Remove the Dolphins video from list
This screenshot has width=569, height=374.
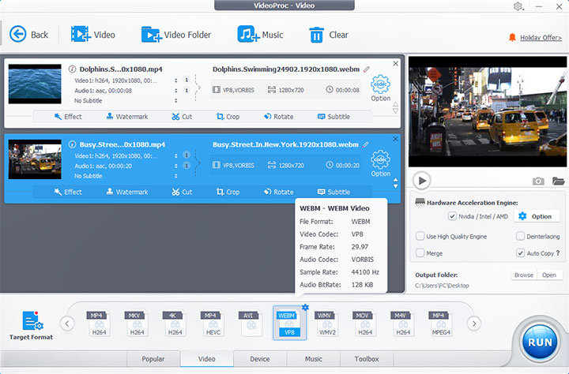[396, 63]
